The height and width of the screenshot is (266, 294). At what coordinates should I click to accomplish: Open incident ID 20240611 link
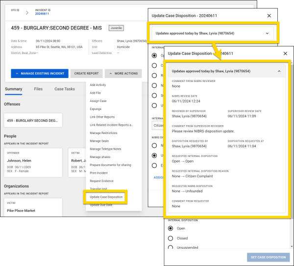point(43,13)
